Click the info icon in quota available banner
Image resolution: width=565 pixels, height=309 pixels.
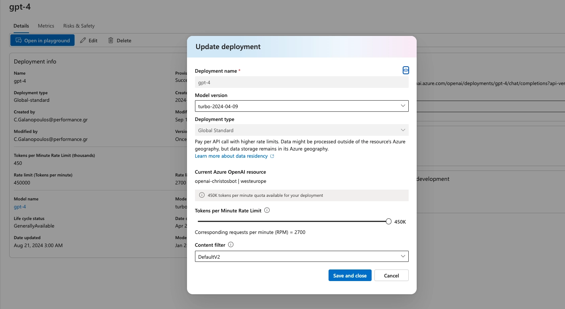(x=202, y=195)
